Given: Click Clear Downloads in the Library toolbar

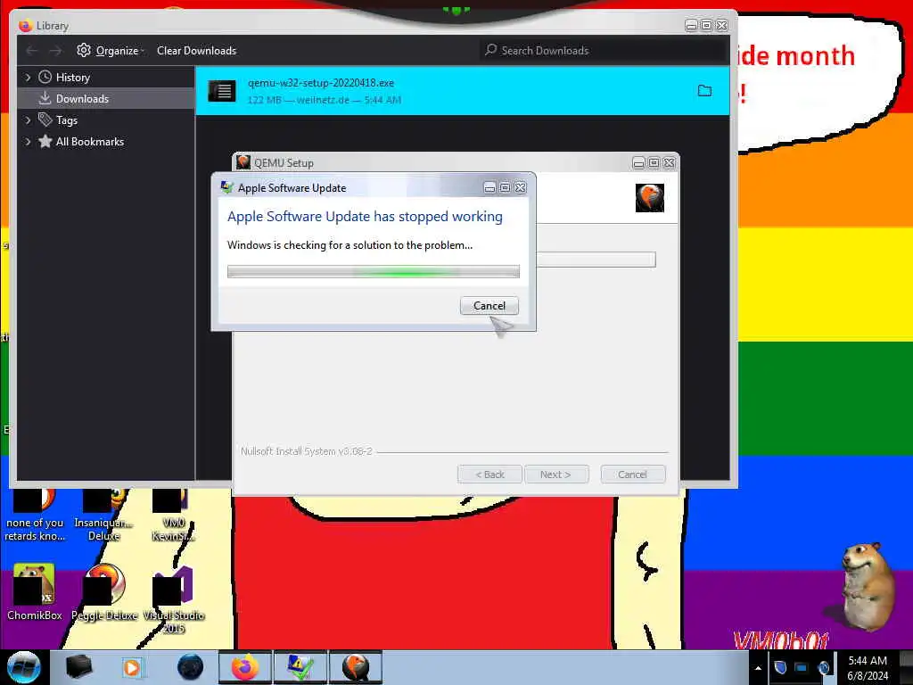Looking at the screenshot, I should click(196, 51).
